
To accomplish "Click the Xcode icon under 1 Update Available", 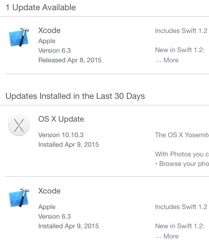I will [x=19, y=37].
